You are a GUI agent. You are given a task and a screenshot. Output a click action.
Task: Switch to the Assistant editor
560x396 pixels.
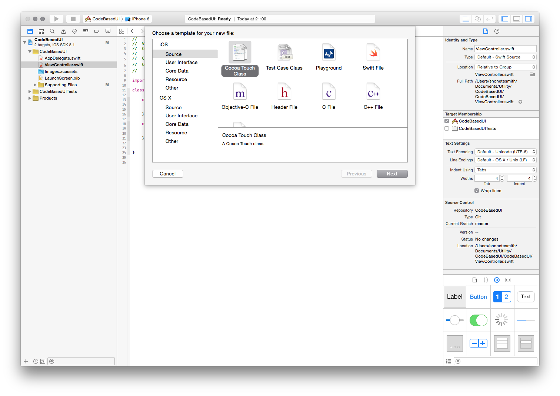tap(478, 19)
